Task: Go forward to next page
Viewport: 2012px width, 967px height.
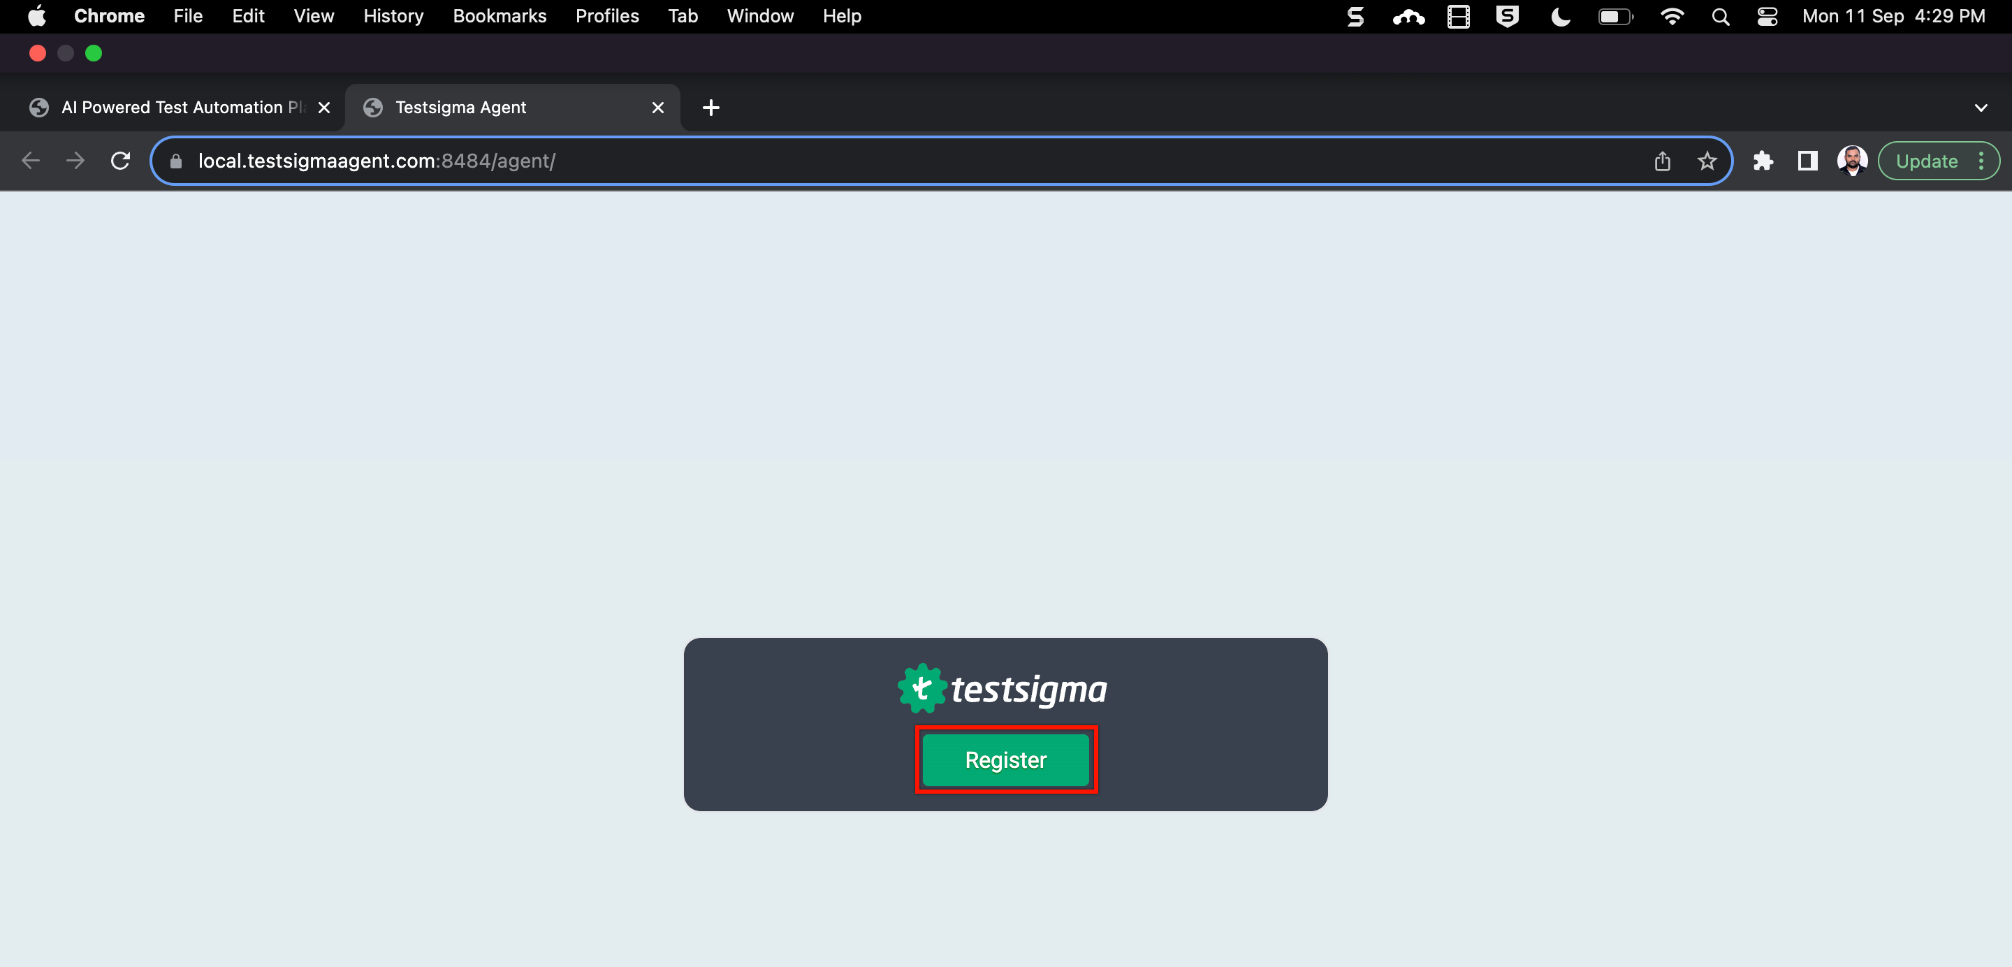Action: pos(75,161)
